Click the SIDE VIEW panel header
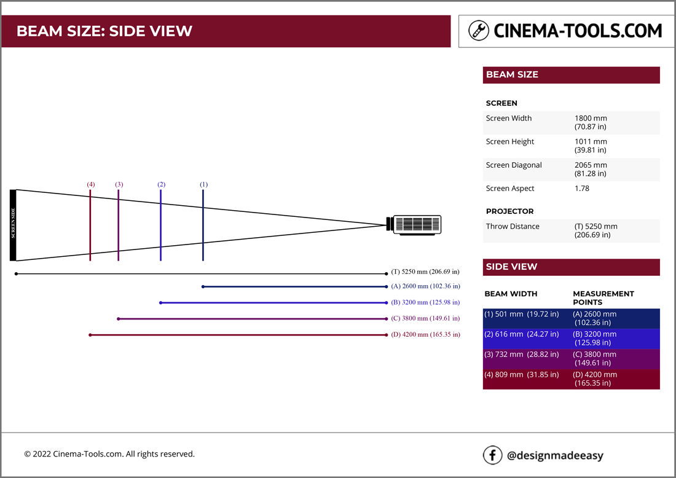 [571, 267]
